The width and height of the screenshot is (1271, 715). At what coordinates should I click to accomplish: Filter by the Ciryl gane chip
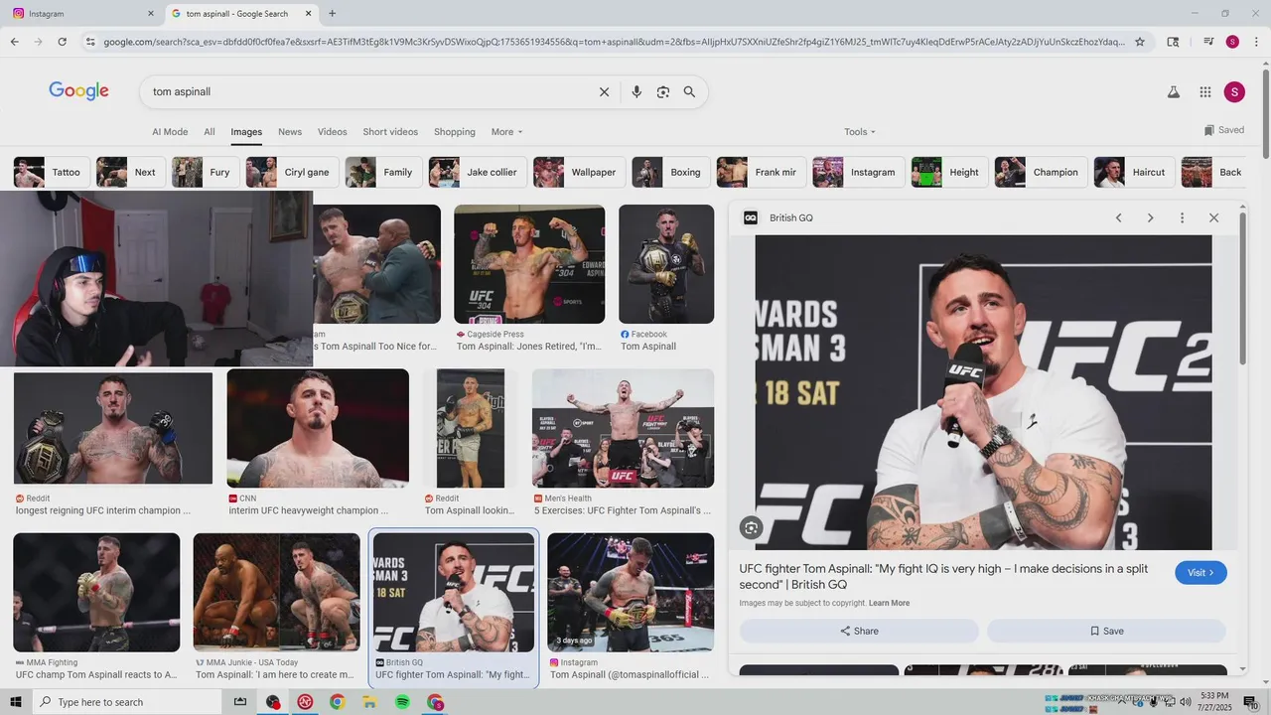[293, 172]
